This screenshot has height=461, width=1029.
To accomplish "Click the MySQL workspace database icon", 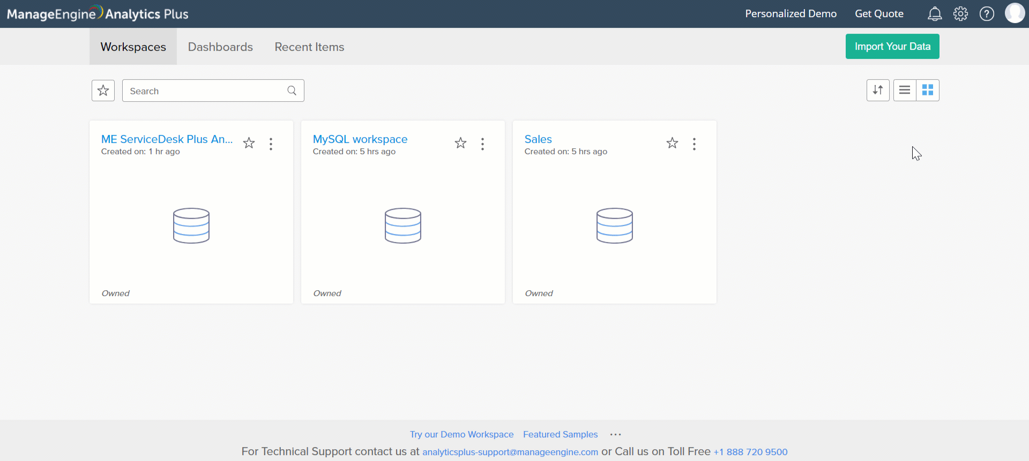I will point(403,225).
